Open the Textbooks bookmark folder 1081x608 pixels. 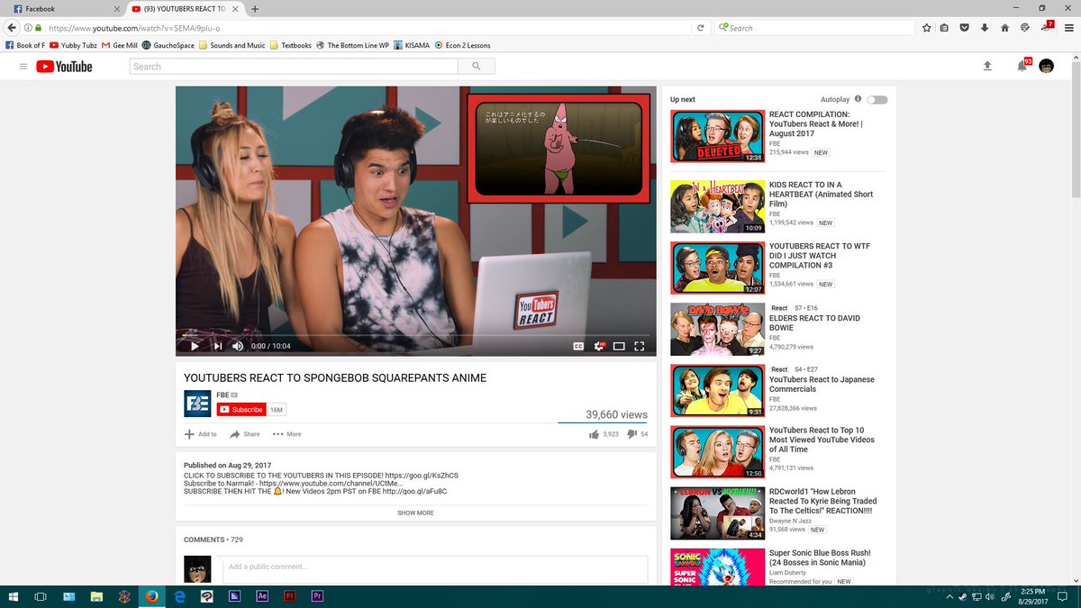[291, 45]
